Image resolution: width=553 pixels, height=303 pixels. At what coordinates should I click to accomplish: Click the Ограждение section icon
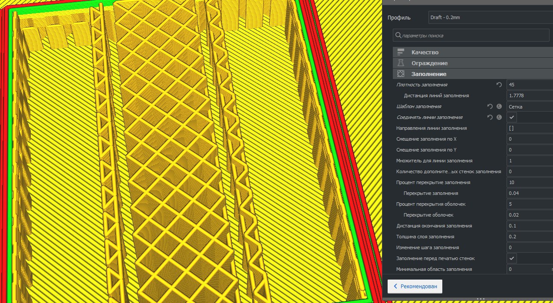(x=401, y=63)
